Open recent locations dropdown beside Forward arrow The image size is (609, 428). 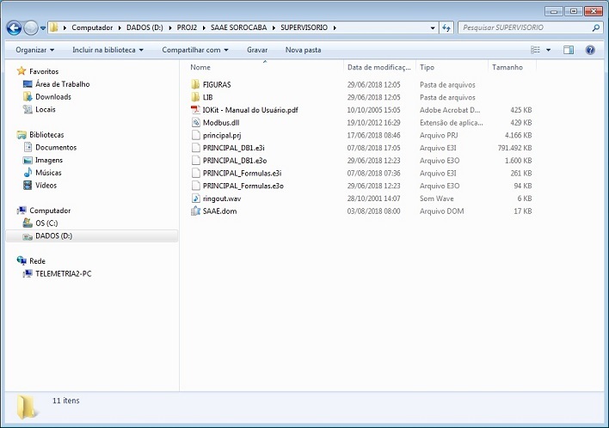pos(43,28)
